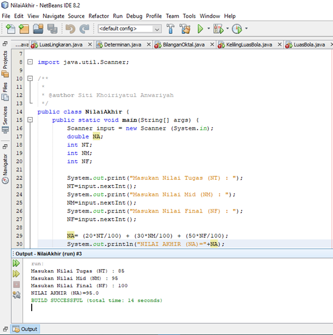
Task: Open the Edit menu
Action: [19, 16]
